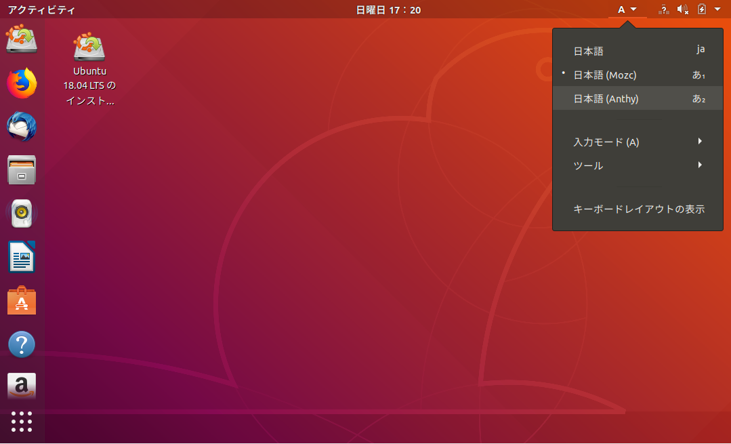Open Firefox from the dock
This screenshot has width=731, height=444.
pyautogui.click(x=22, y=83)
